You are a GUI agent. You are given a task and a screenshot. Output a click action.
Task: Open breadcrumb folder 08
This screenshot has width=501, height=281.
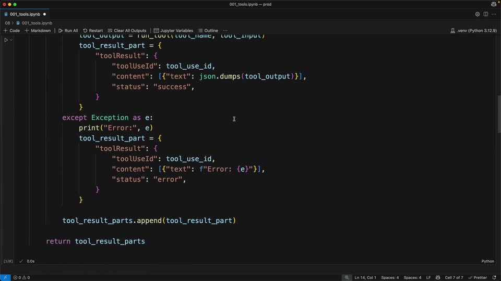[x=7, y=23]
